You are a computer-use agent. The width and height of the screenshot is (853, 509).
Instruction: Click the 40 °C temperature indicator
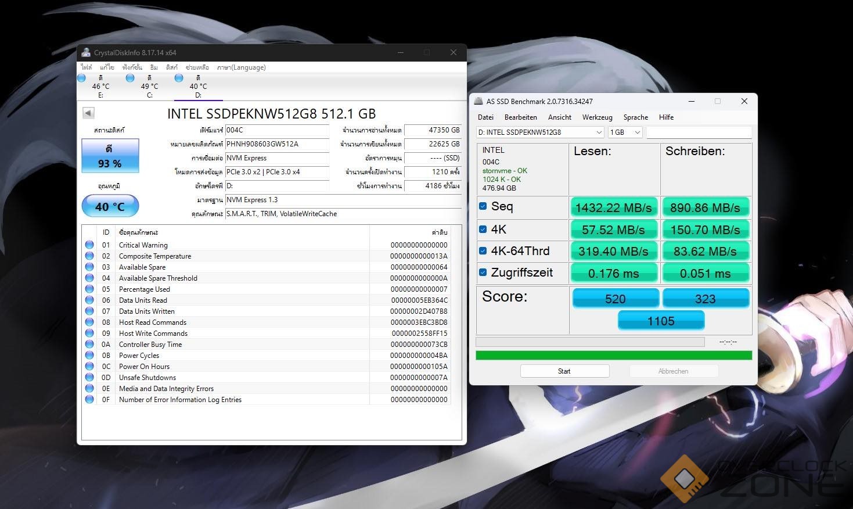110,206
